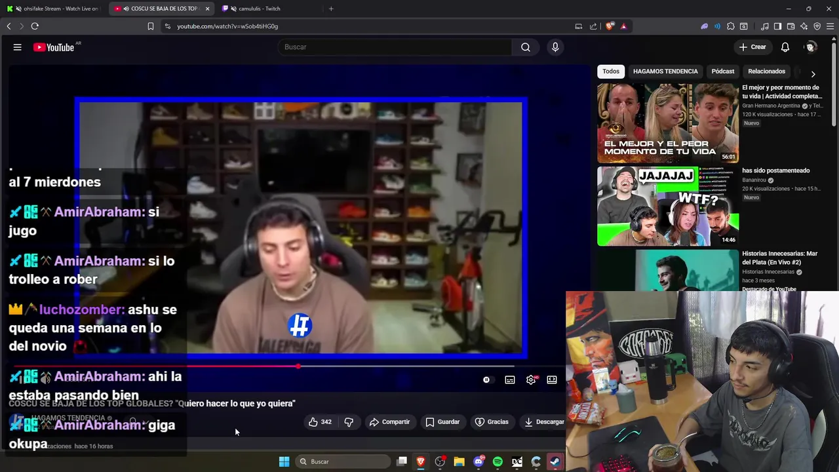Open the Leo AI sparkle icon
This screenshot has width=839, height=472.
804,26
